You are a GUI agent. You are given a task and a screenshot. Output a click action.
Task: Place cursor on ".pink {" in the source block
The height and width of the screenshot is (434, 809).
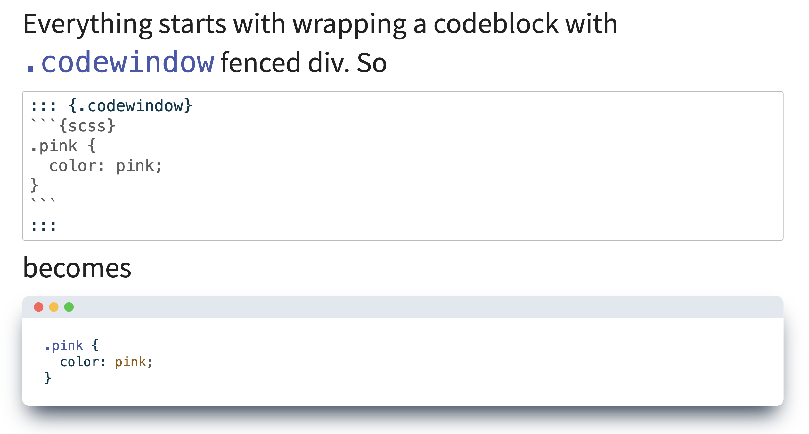tap(63, 146)
